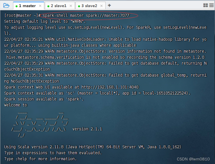Click the app id local-1651052122524 text
The width and height of the screenshot is (215, 164).
coord(165,93)
